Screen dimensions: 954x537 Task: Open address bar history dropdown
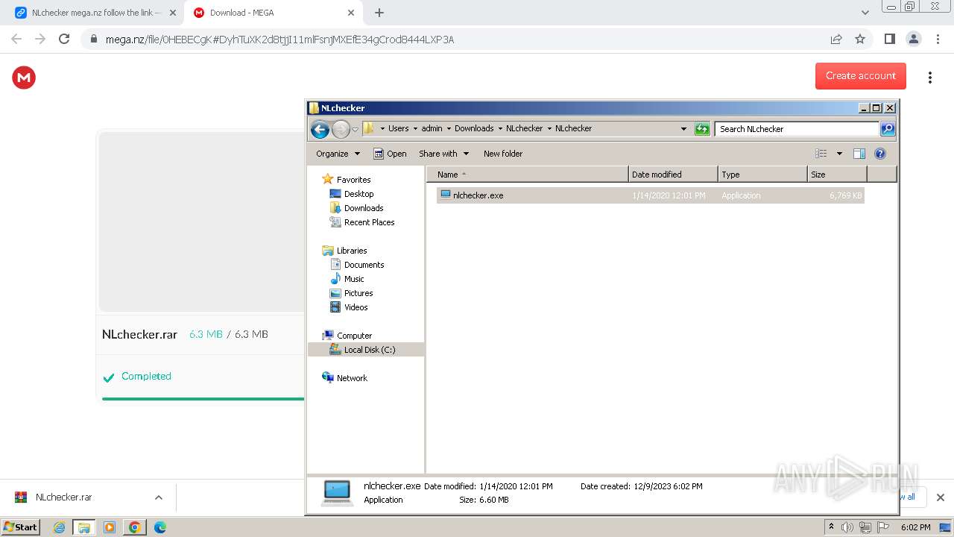683,129
